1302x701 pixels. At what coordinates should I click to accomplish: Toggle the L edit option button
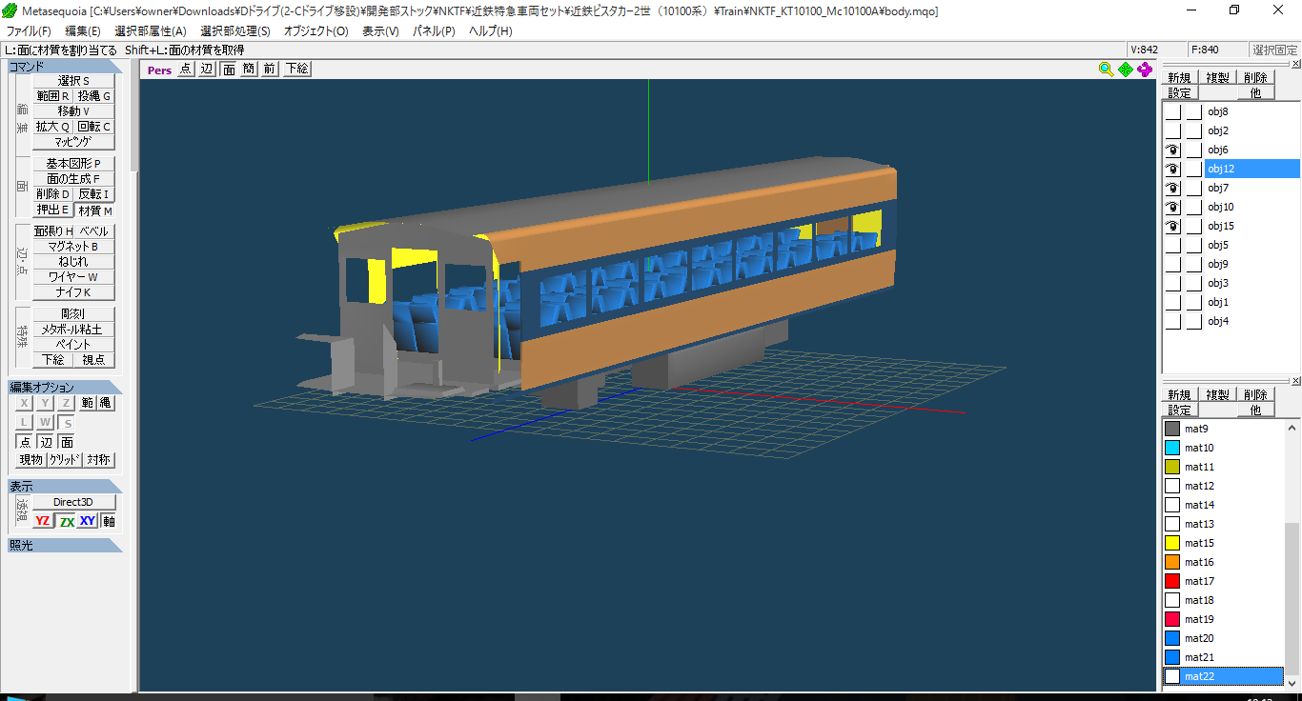tap(25, 422)
